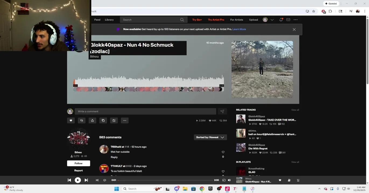Image resolution: width=369 pixels, height=193 pixels.
Task: Skip to next track in player
Action: (86, 180)
